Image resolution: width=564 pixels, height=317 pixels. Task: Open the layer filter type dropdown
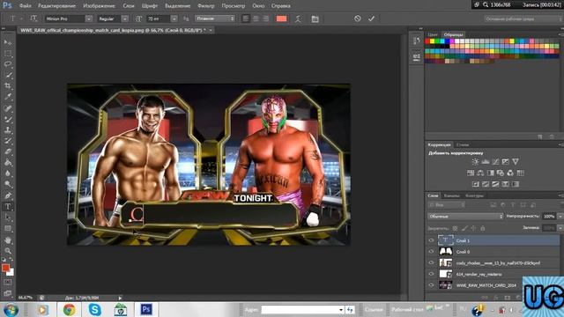(447, 205)
